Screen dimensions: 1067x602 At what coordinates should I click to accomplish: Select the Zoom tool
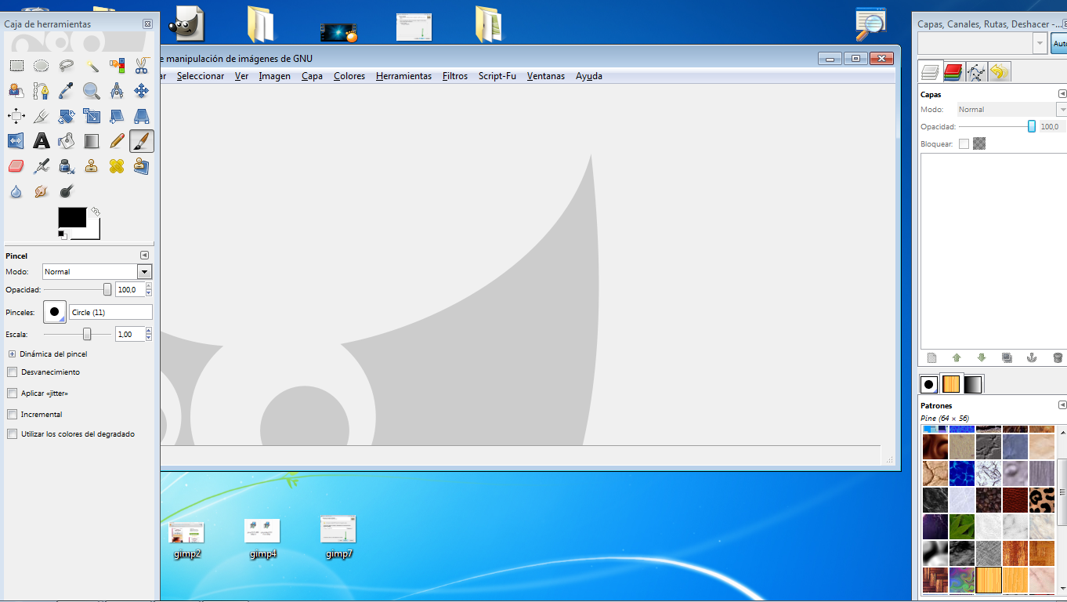[91, 90]
